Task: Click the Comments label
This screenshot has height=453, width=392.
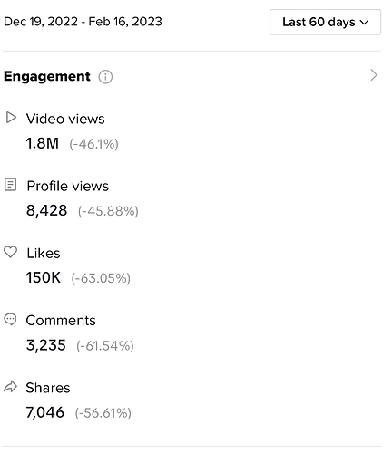Action: [x=61, y=321]
